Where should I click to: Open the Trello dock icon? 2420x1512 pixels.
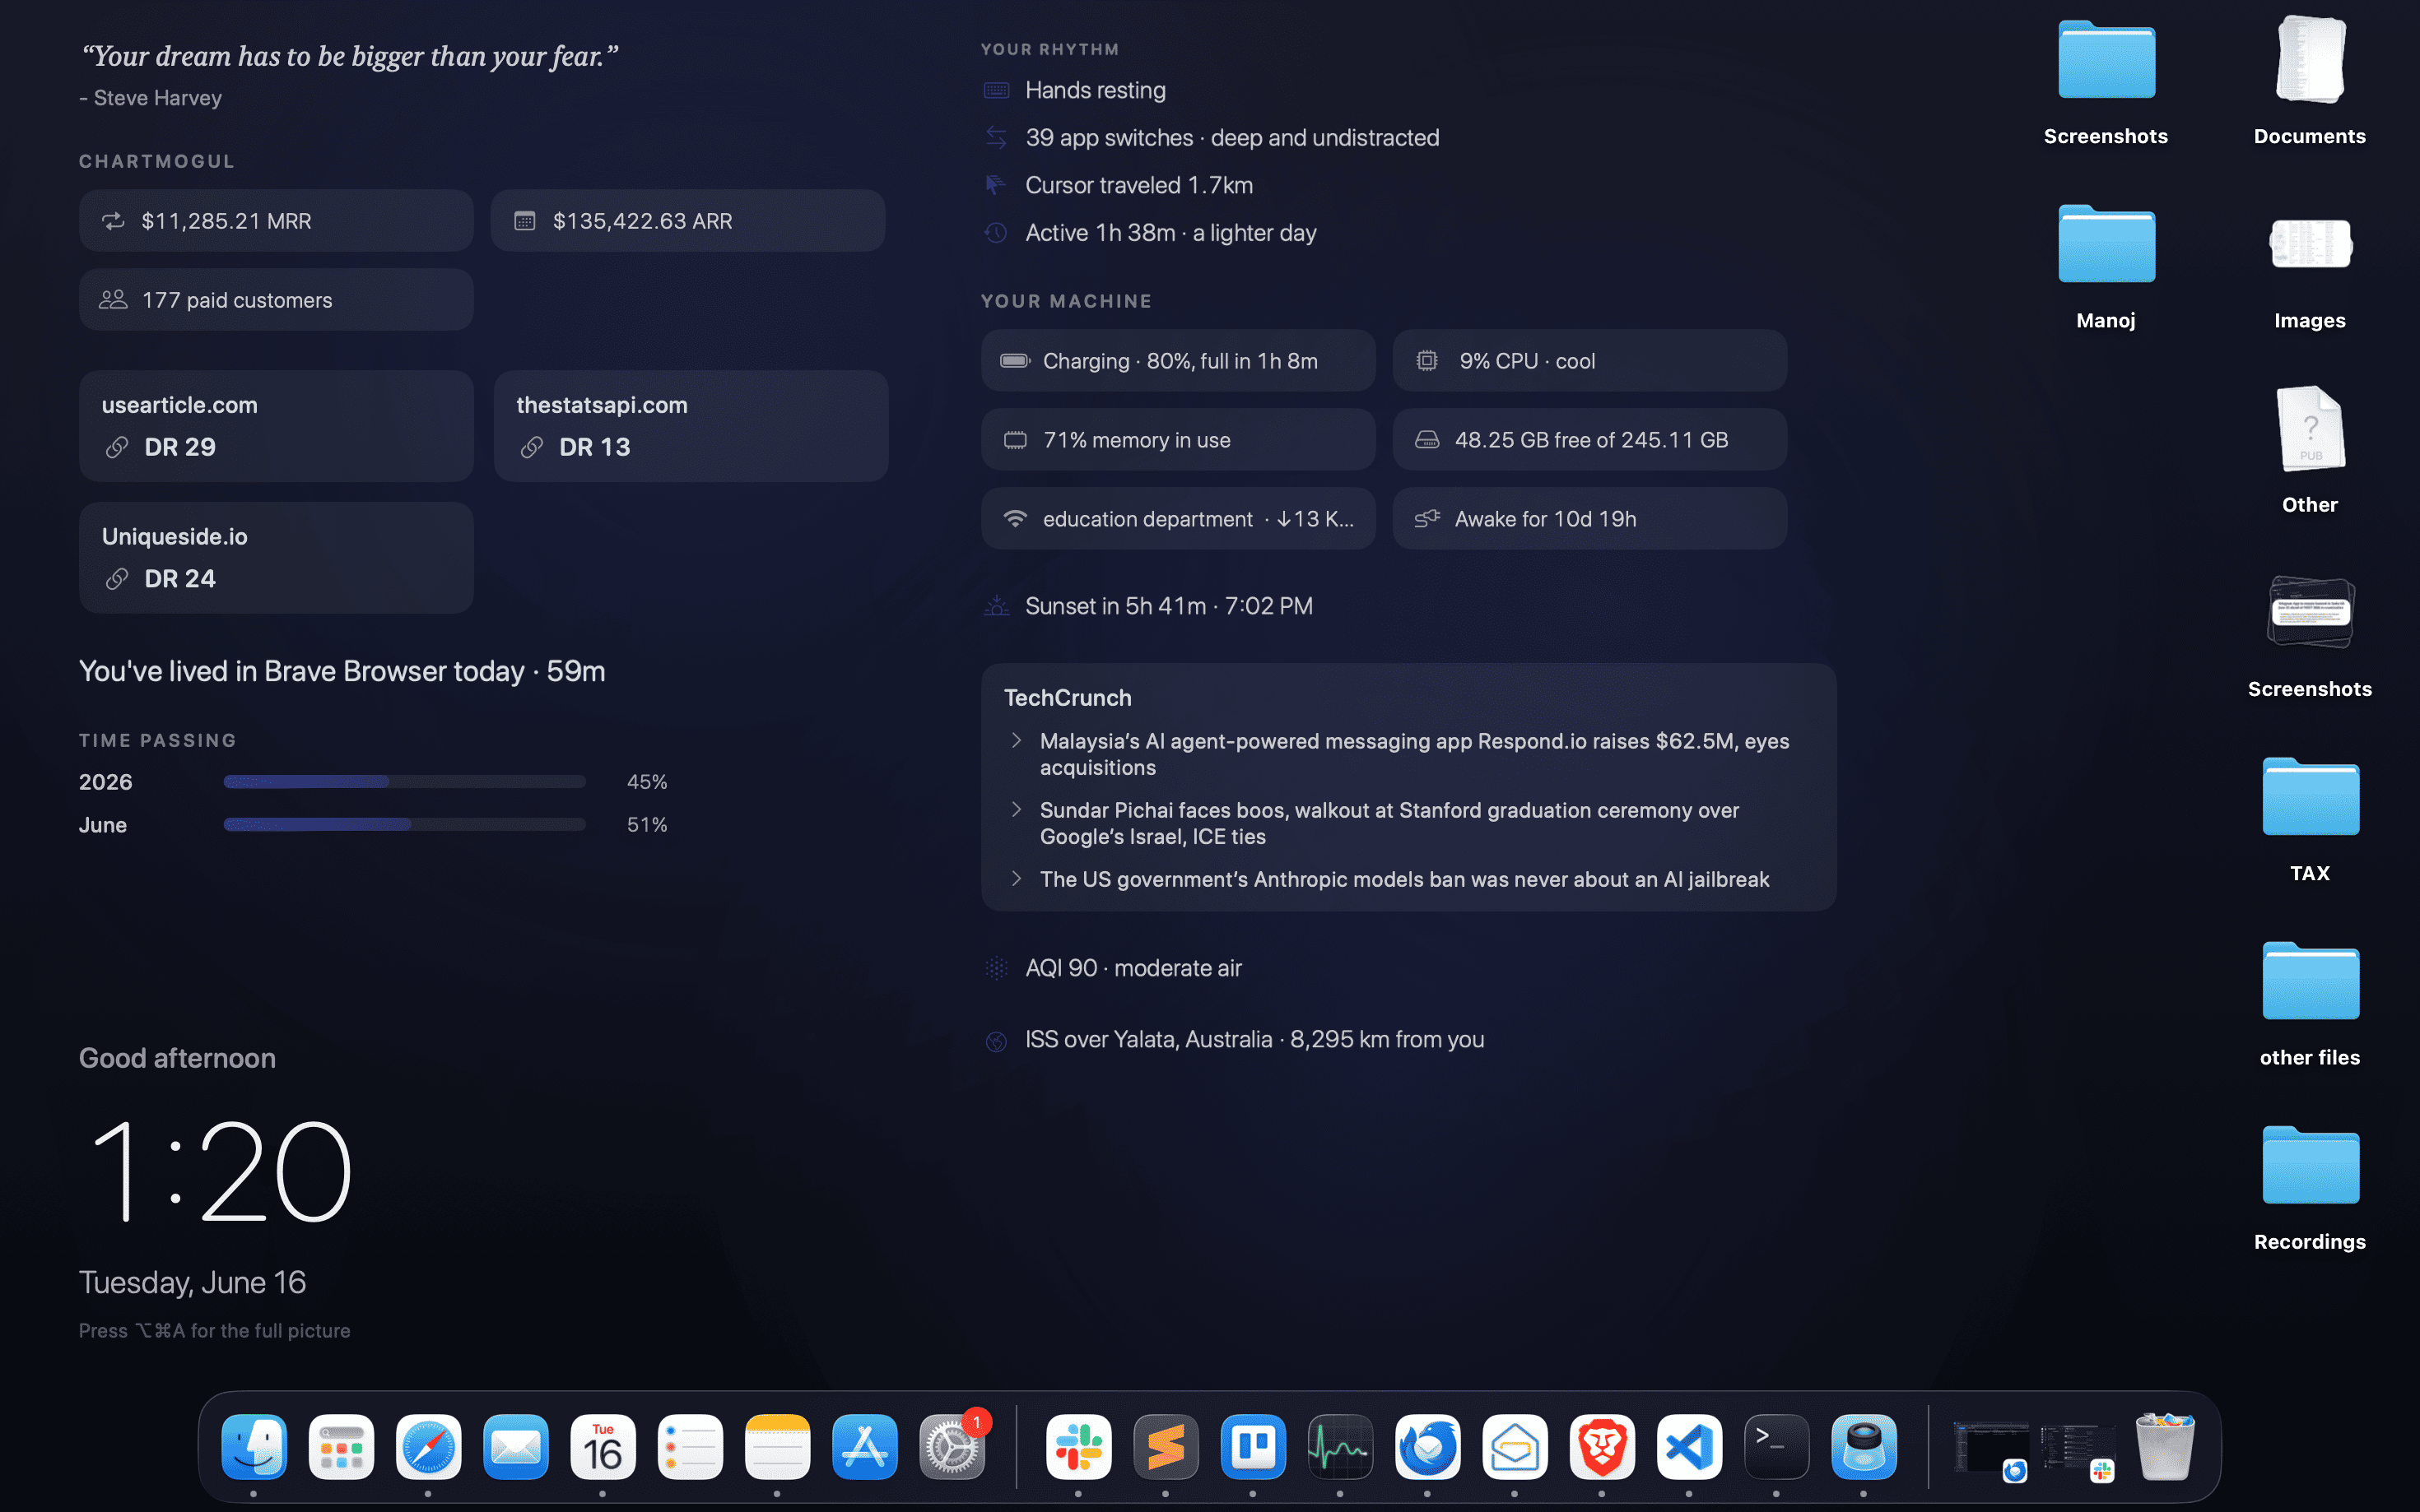[x=1253, y=1447]
